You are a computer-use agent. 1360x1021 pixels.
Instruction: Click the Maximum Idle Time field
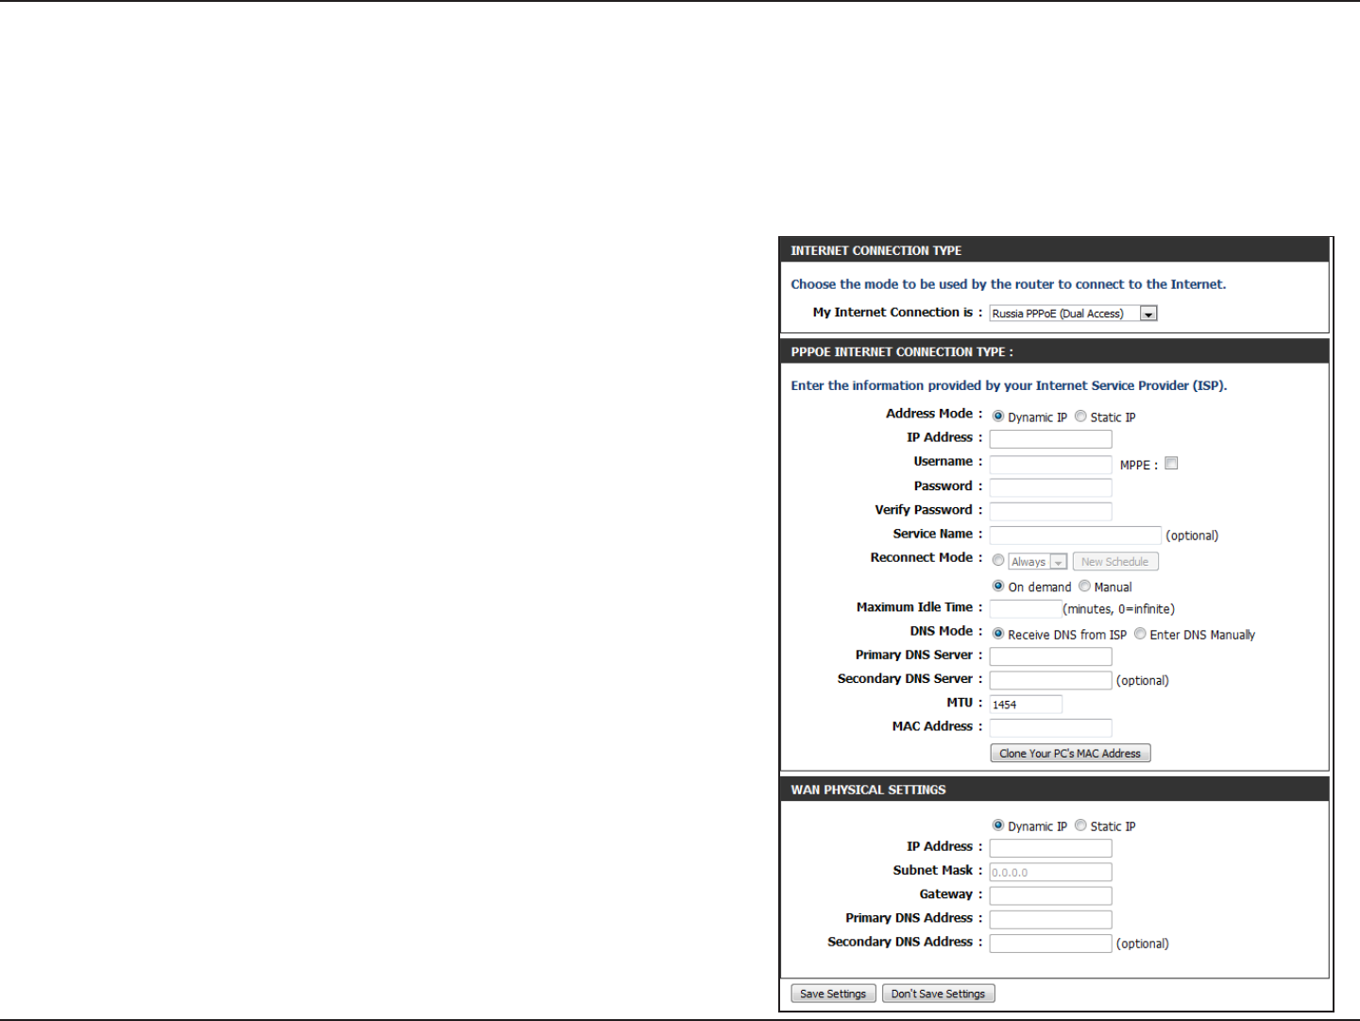(1026, 609)
